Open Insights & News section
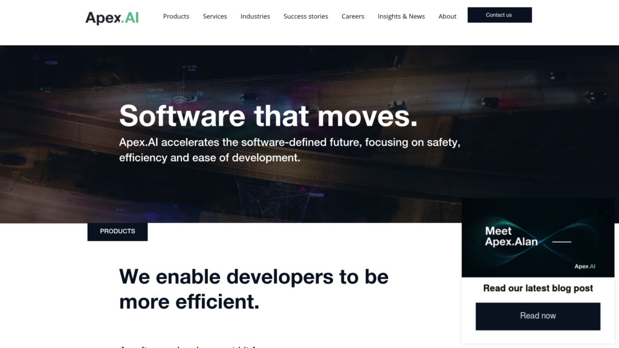The height and width of the screenshot is (348, 619). (x=401, y=16)
